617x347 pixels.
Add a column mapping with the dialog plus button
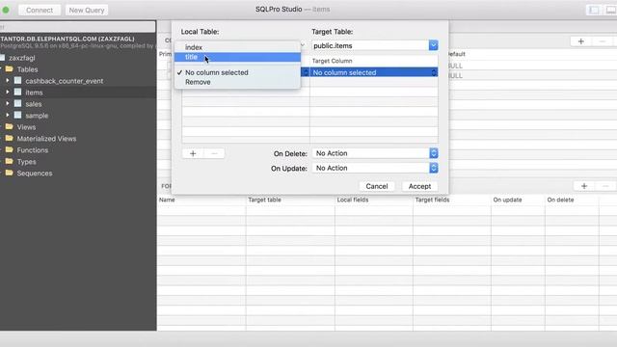[193, 153]
